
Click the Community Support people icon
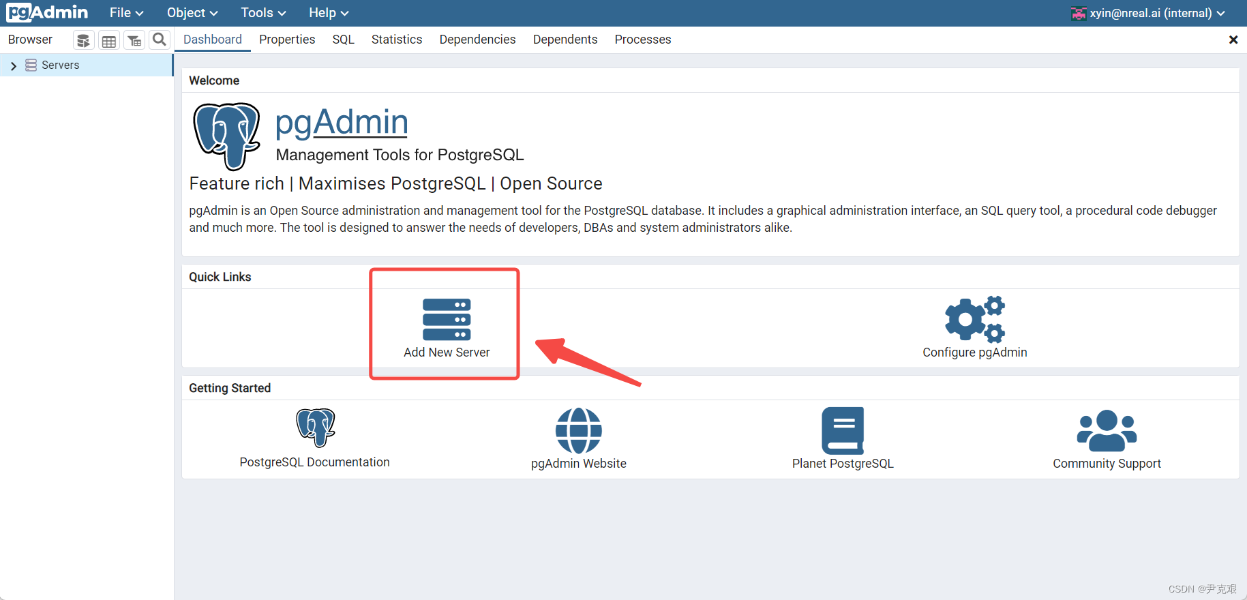coord(1107,430)
